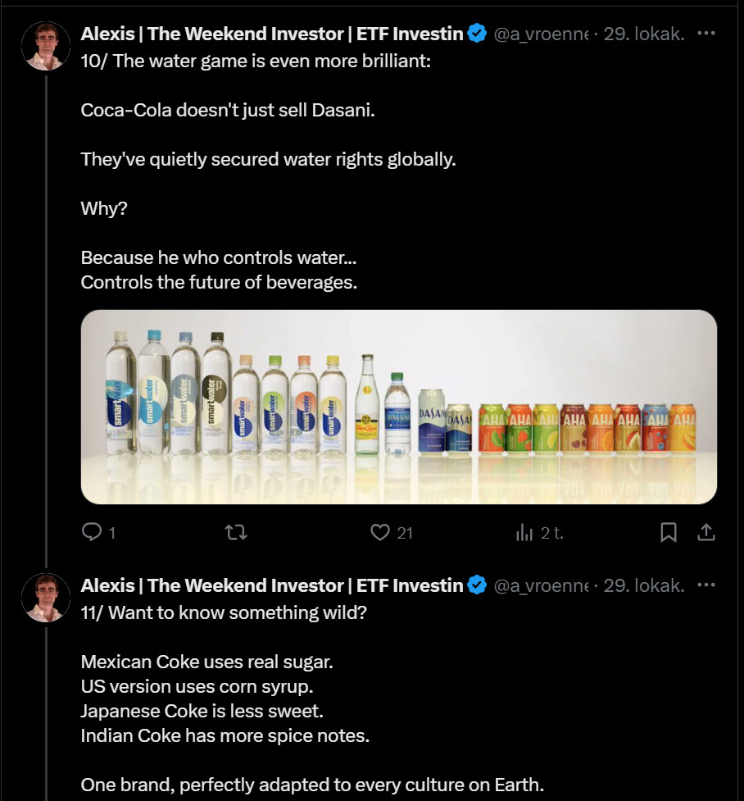Click the repost icon under the bottles image
This screenshot has height=801, width=744.
236,533
